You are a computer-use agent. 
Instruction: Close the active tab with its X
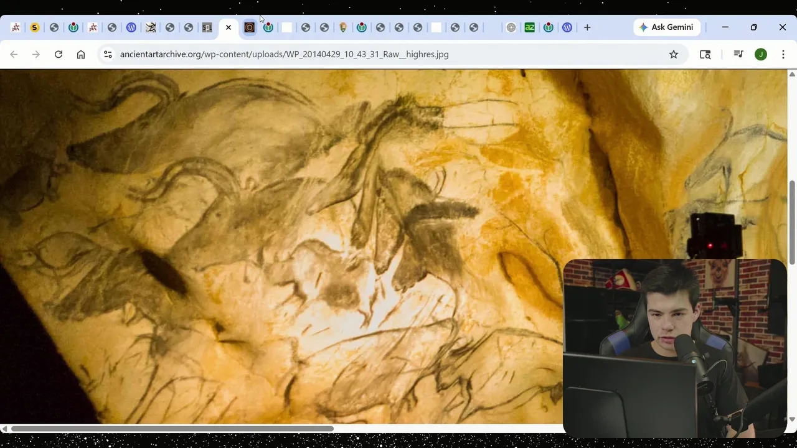tap(229, 27)
